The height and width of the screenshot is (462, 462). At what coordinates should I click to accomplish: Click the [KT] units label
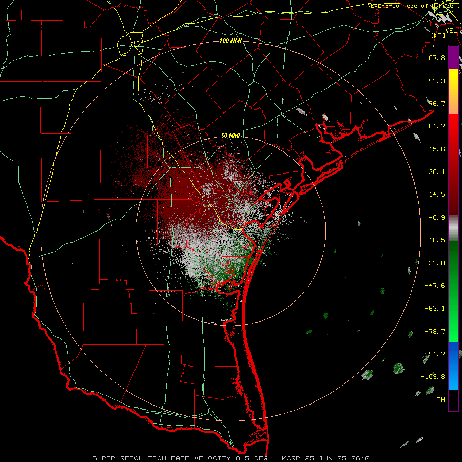click(438, 35)
